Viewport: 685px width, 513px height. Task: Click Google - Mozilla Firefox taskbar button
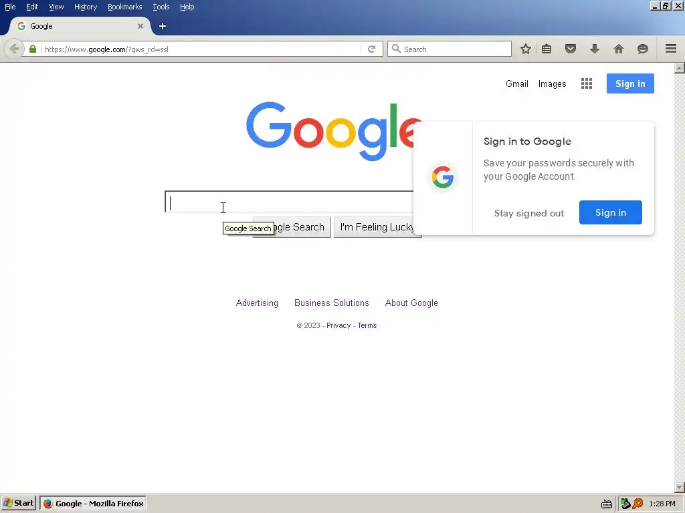[x=93, y=504]
